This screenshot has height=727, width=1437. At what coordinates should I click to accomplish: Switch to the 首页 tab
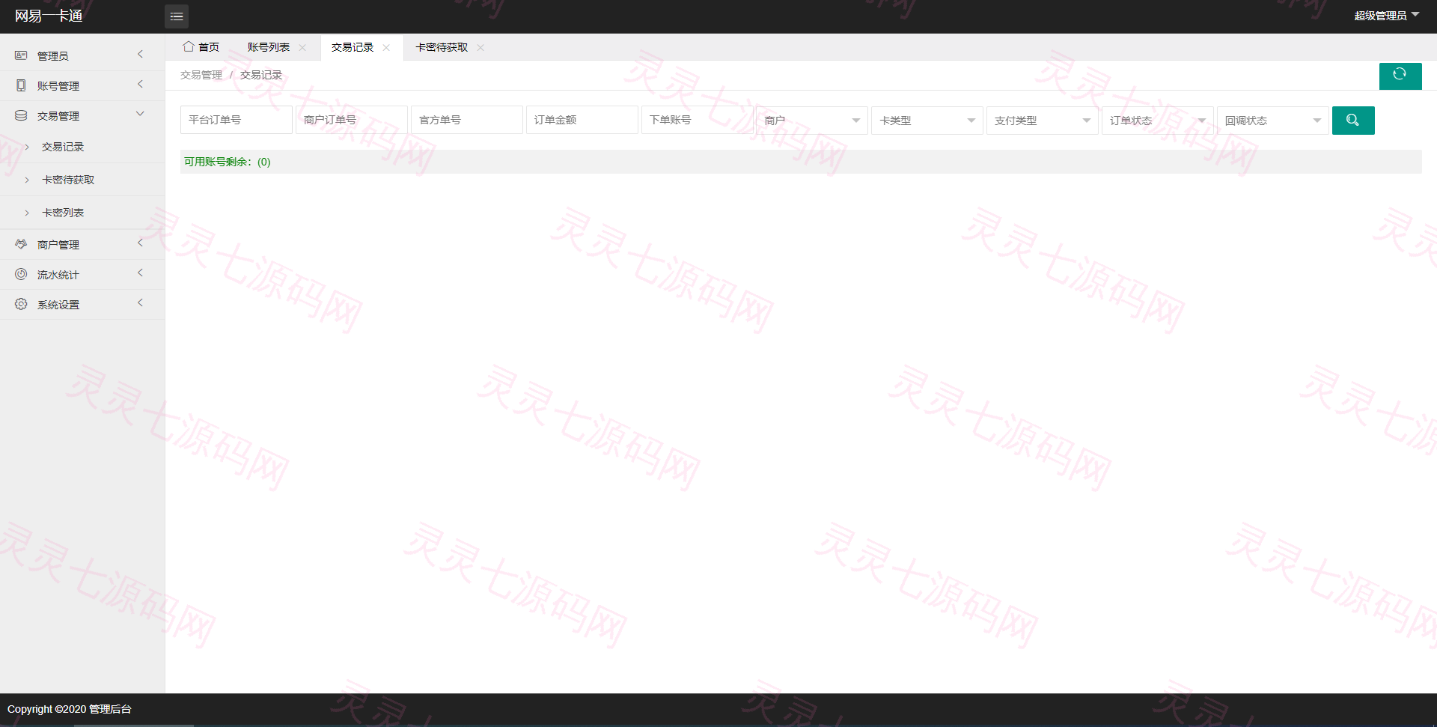201,47
